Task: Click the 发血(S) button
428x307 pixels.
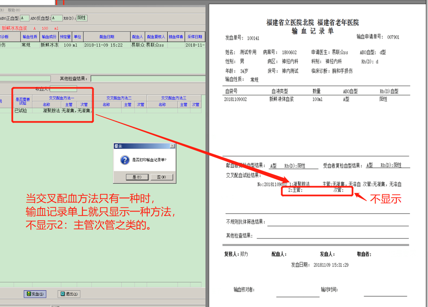Action: click(x=35, y=294)
